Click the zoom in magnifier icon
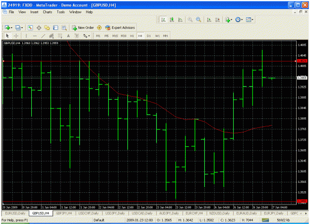 (190, 19)
